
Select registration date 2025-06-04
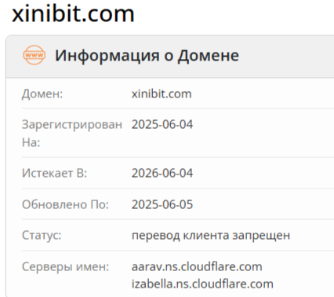point(162,124)
